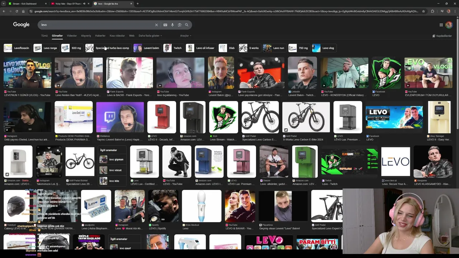The width and height of the screenshot is (459, 258).
Task: Click the address bar URL
Action: pyautogui.click(x=226, y=11)
